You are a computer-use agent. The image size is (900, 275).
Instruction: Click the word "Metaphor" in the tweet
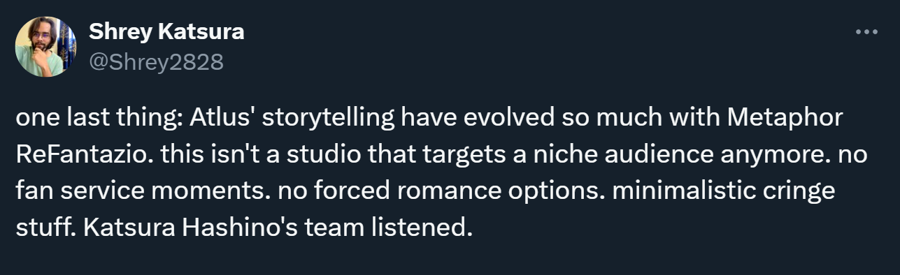785,119
